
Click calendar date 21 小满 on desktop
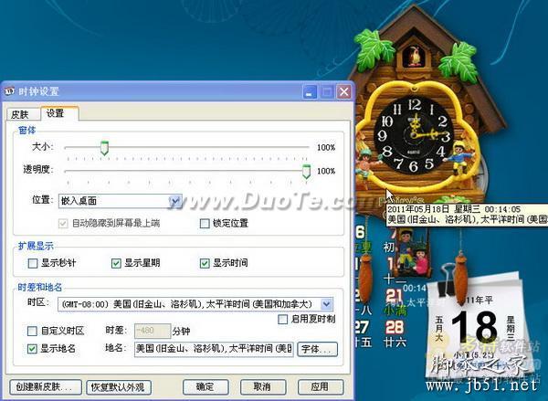(x=395, y=295)
